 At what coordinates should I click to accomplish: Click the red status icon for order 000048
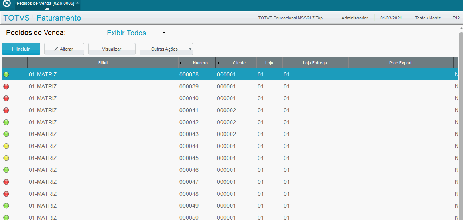(6, 194)
